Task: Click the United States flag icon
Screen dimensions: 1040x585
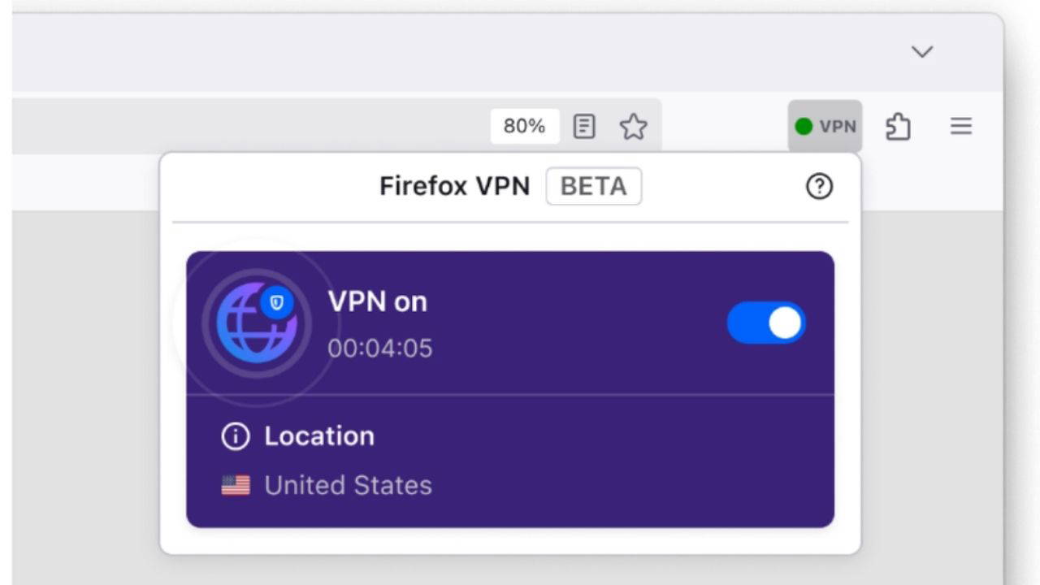Action: 236,486
